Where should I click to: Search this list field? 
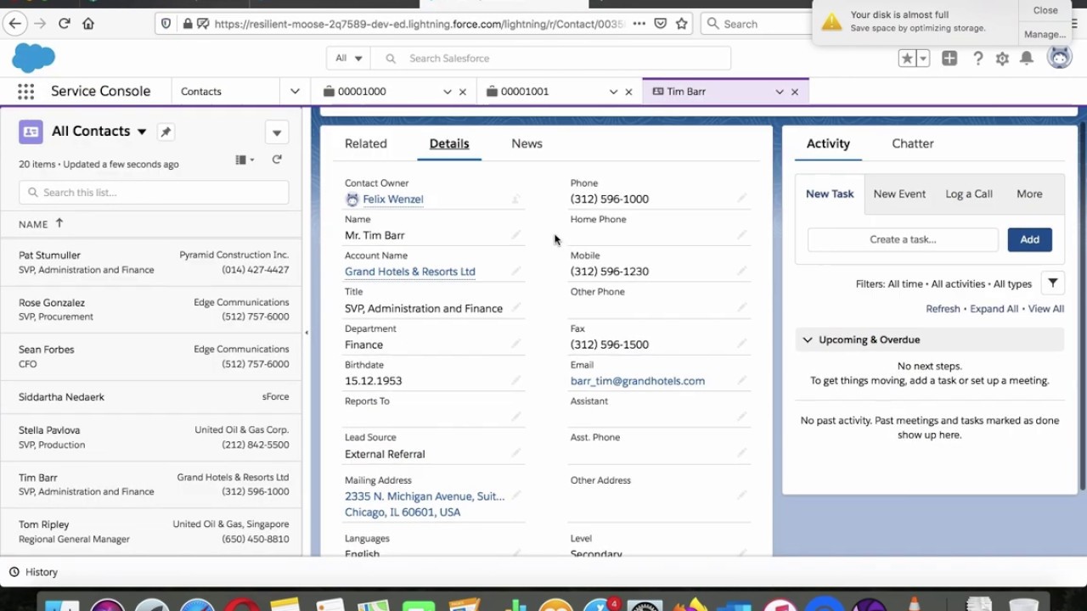154,193
